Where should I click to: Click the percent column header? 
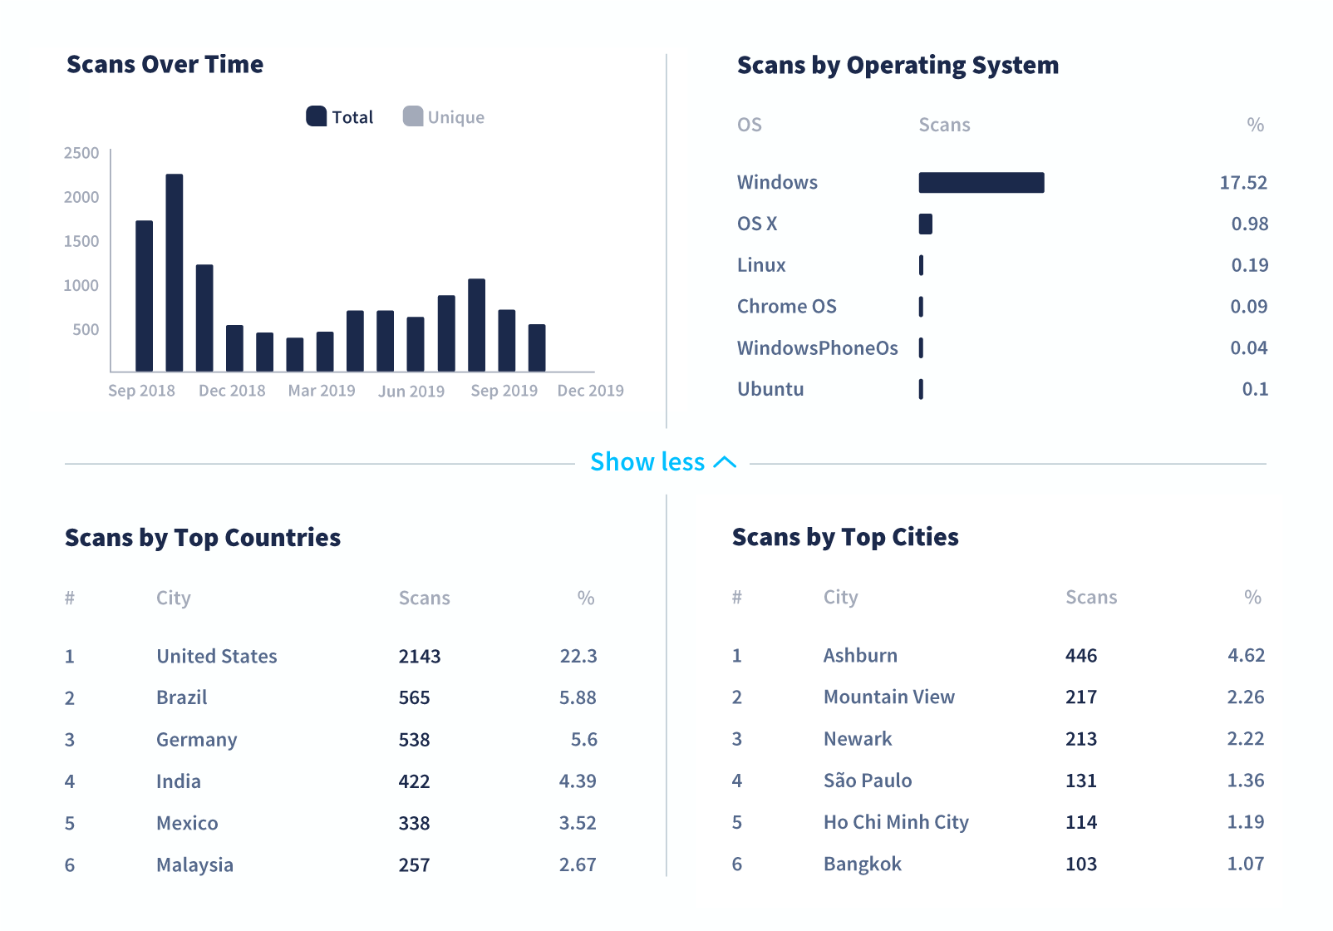pos(585,598)
